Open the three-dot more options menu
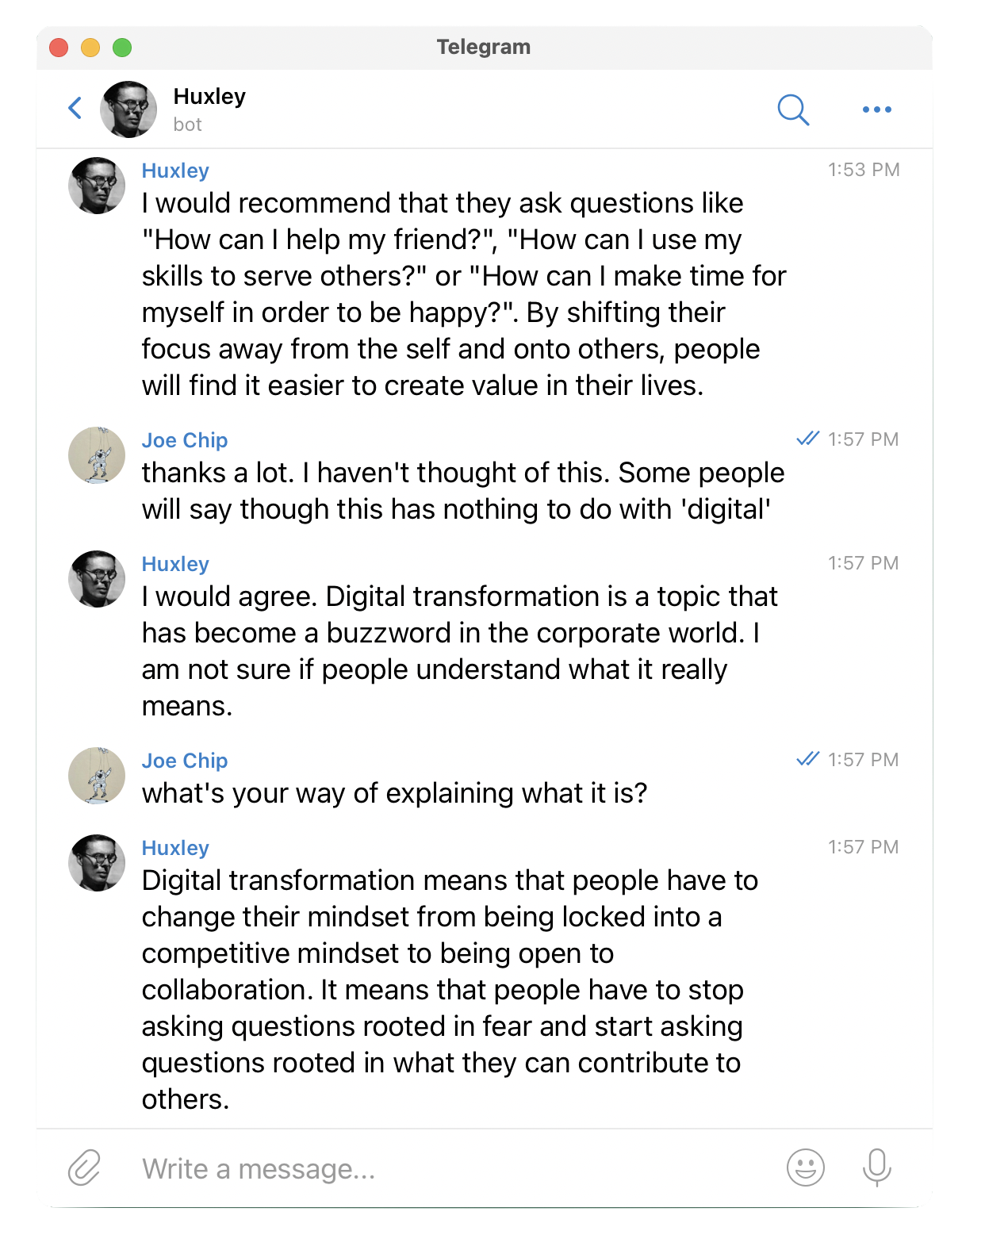 pyautogui.click(x=876, y=109)
